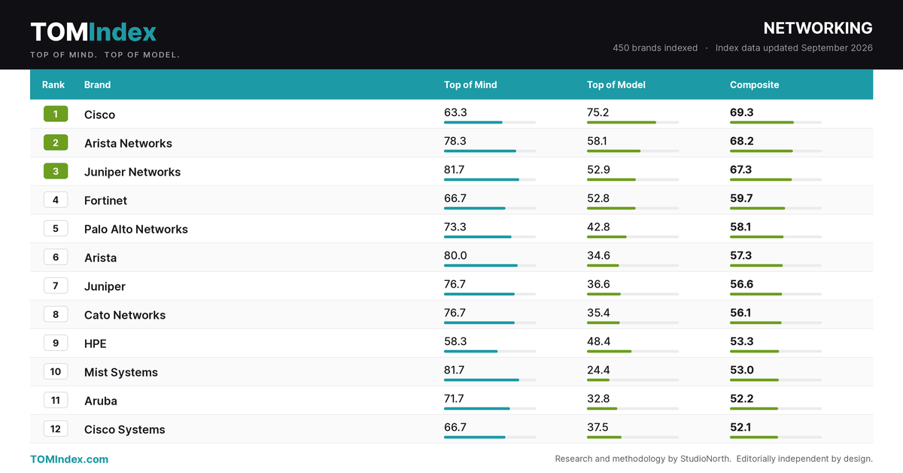Click the green rank 3 badge
The image size is (903, 473).
(x=56, y=172)
